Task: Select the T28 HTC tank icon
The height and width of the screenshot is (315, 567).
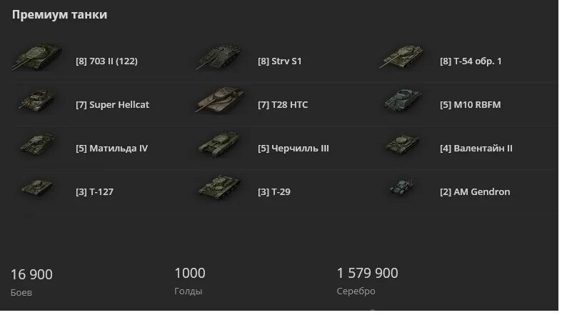Action: click(x=220, y=101)
